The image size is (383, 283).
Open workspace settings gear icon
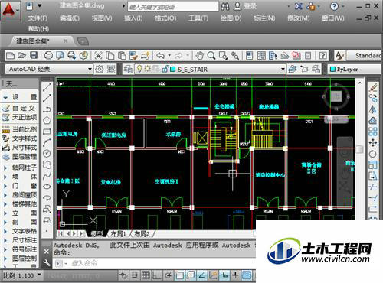[100, 69]
